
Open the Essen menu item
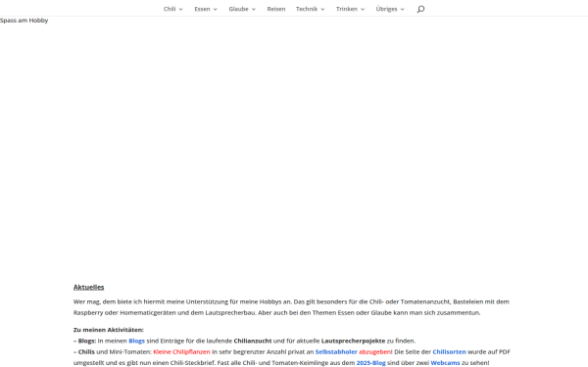point(202,9)
